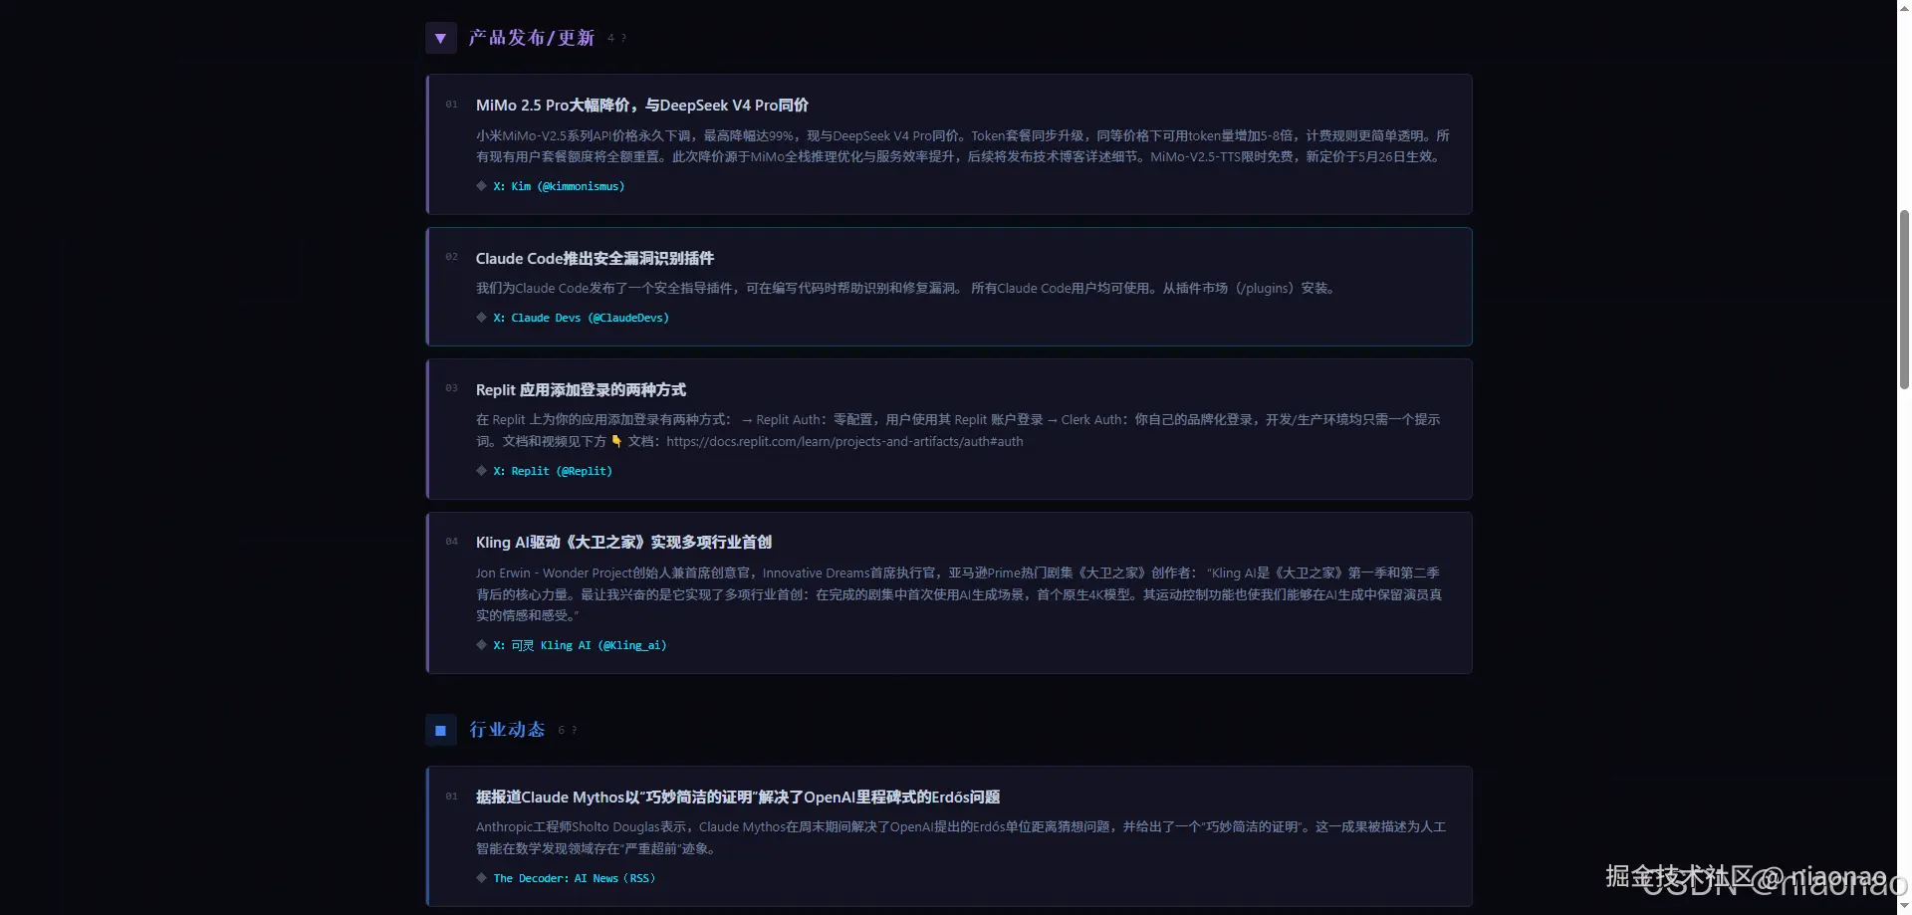Open the 产品发布/更新 section heading

(532, 38)
